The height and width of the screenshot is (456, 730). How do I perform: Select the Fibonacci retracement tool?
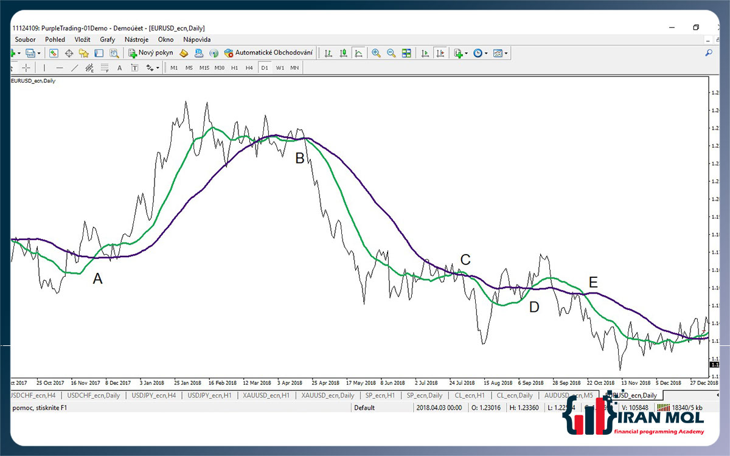pos(105,67)
